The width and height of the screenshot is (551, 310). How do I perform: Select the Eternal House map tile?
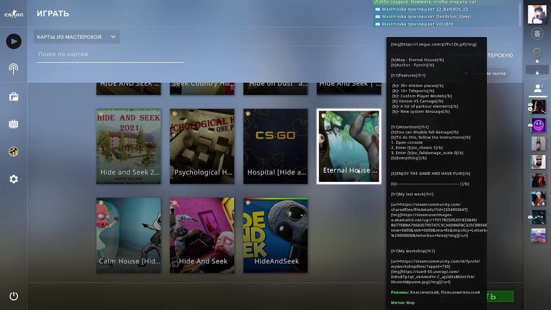click(x=349, y=146)
